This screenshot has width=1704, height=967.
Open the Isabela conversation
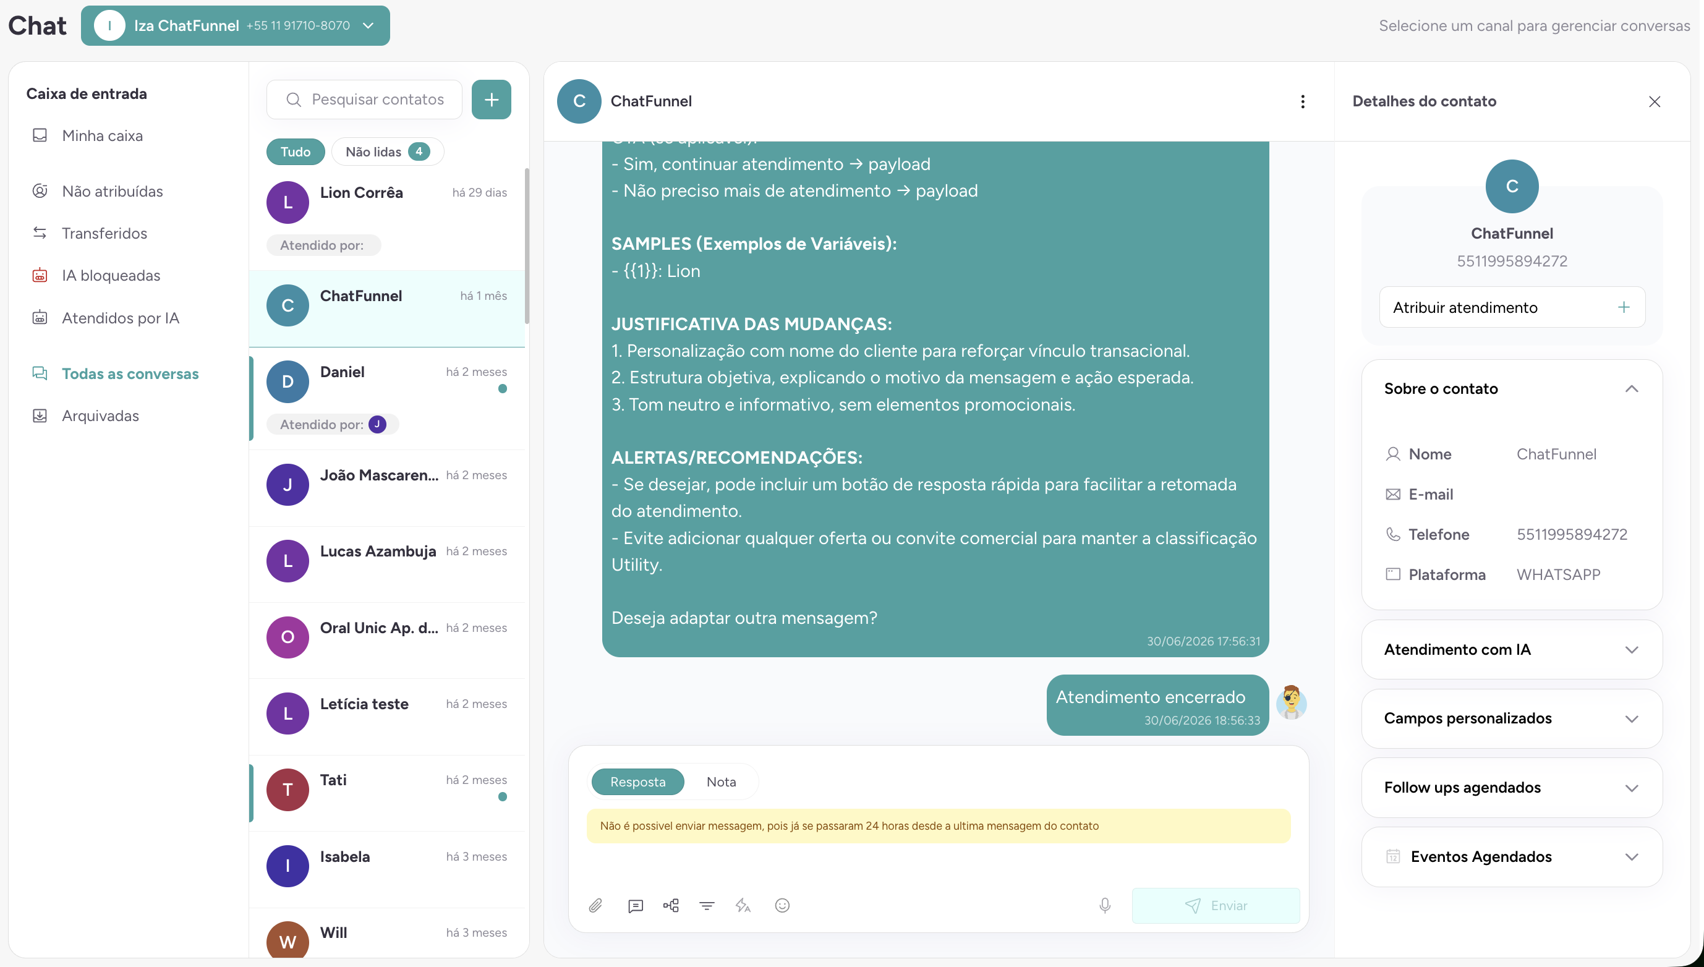(387, 869)
